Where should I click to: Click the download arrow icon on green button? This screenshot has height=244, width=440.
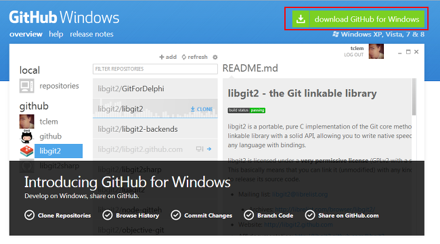click(x=301, y=19)
